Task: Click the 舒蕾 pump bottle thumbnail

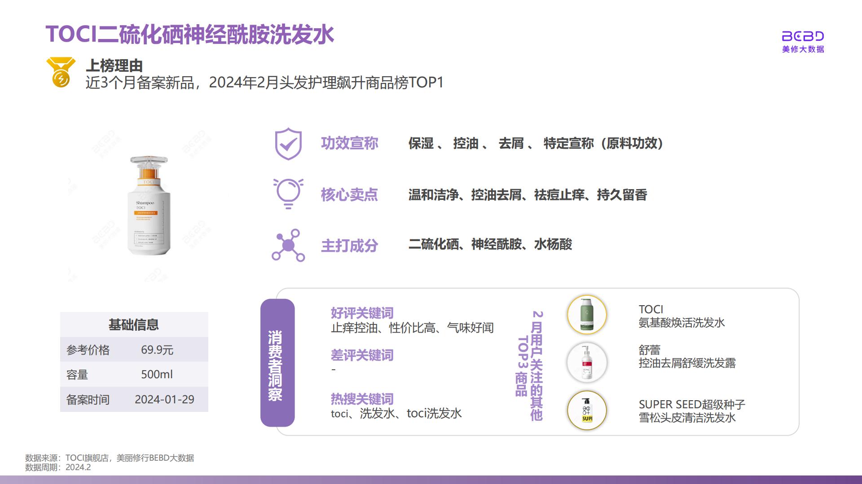Action: [587, 362]
